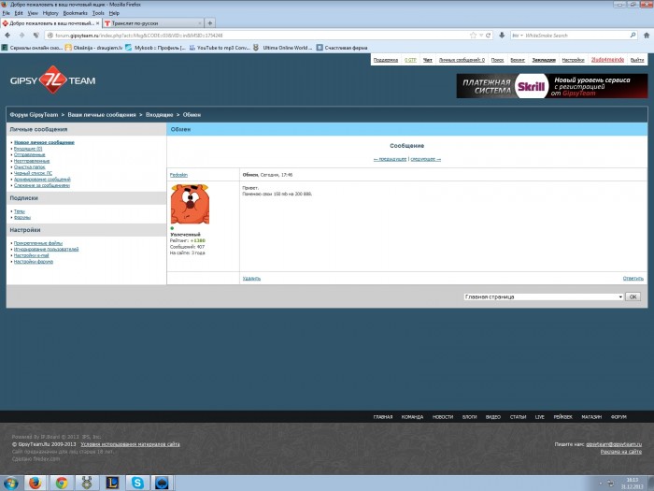Click the search magnifier icon
Screen dimensions: 654x491
(x=633, y=36)
